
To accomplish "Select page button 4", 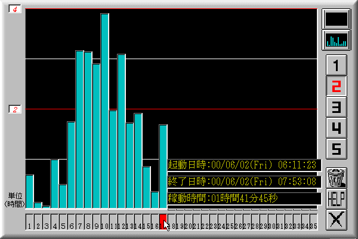I will point(337,128).
